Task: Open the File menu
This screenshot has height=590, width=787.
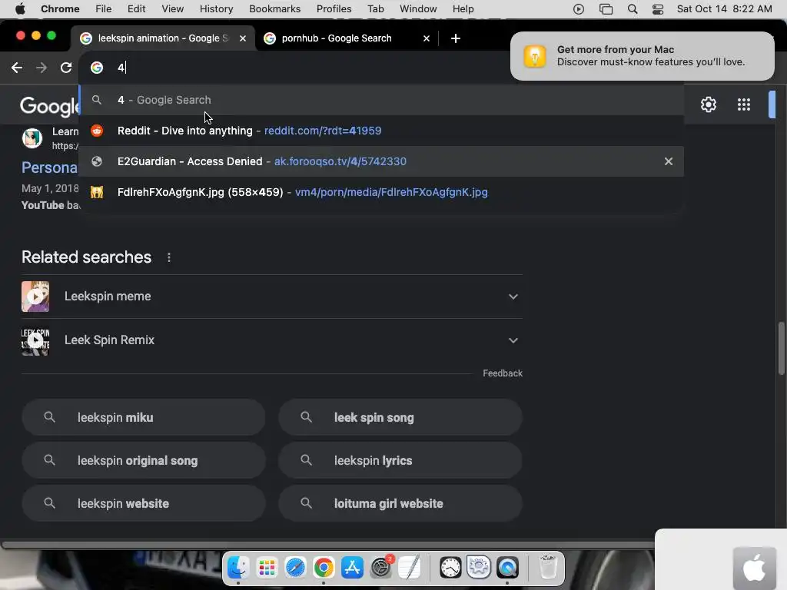Action: click(104, 9)
